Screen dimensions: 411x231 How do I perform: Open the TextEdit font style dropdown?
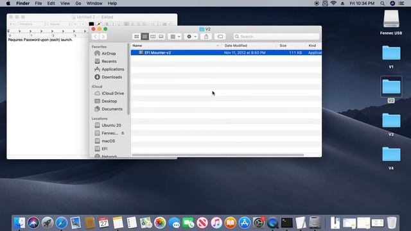click(60, 24)
